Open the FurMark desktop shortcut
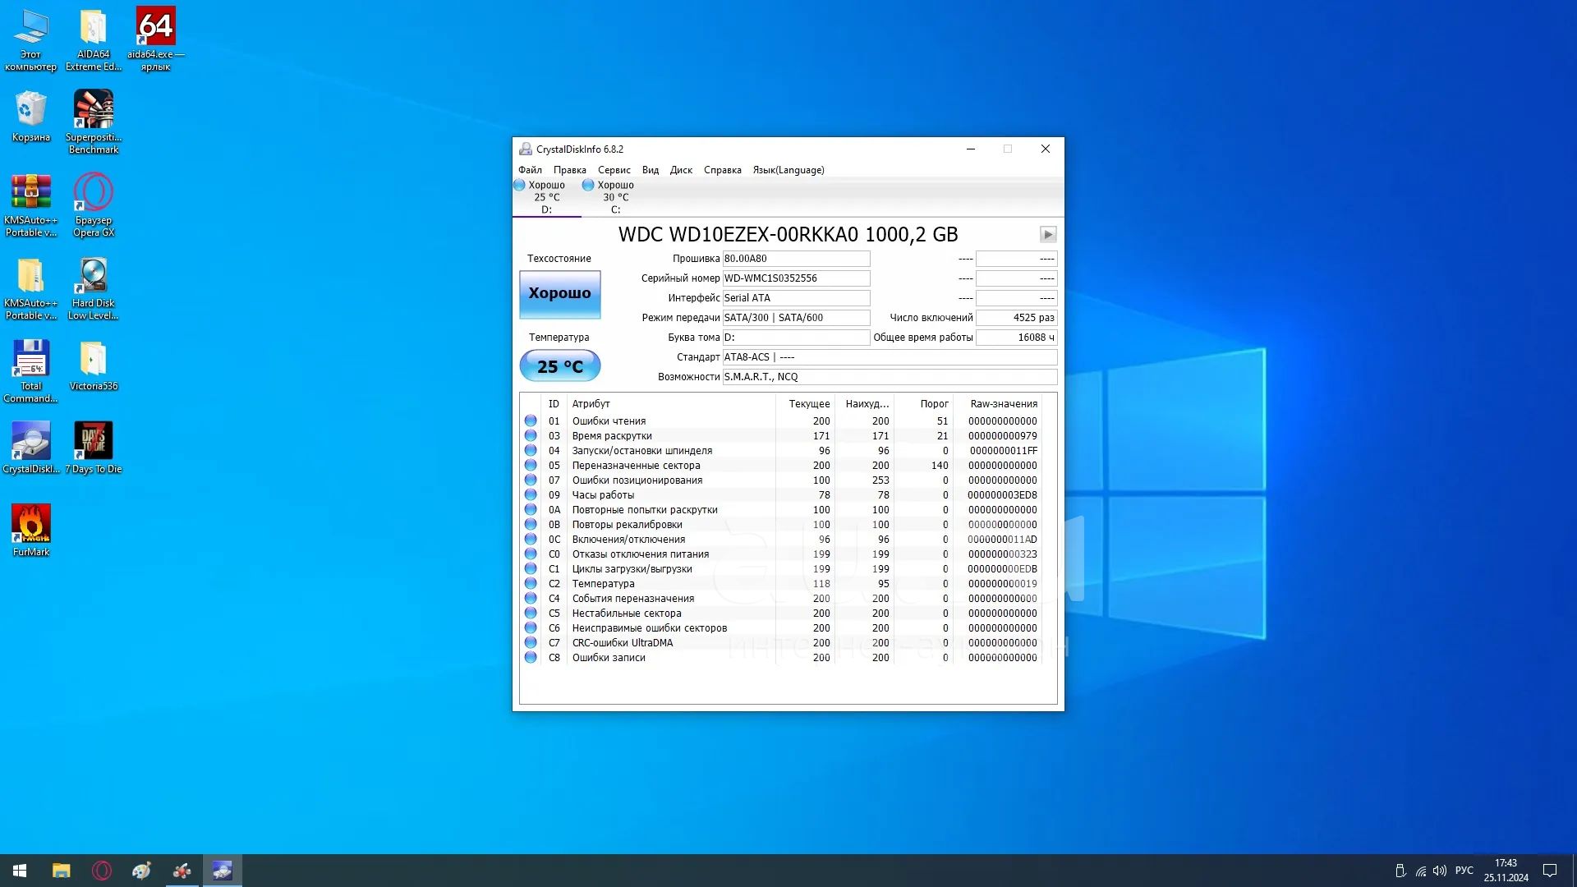This screenshot has height=887, width=1577. pyautogui.click(x=31, y=524)
